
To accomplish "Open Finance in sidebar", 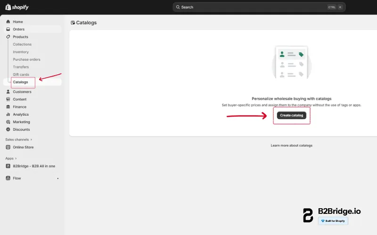I will [x=20, y=107].
